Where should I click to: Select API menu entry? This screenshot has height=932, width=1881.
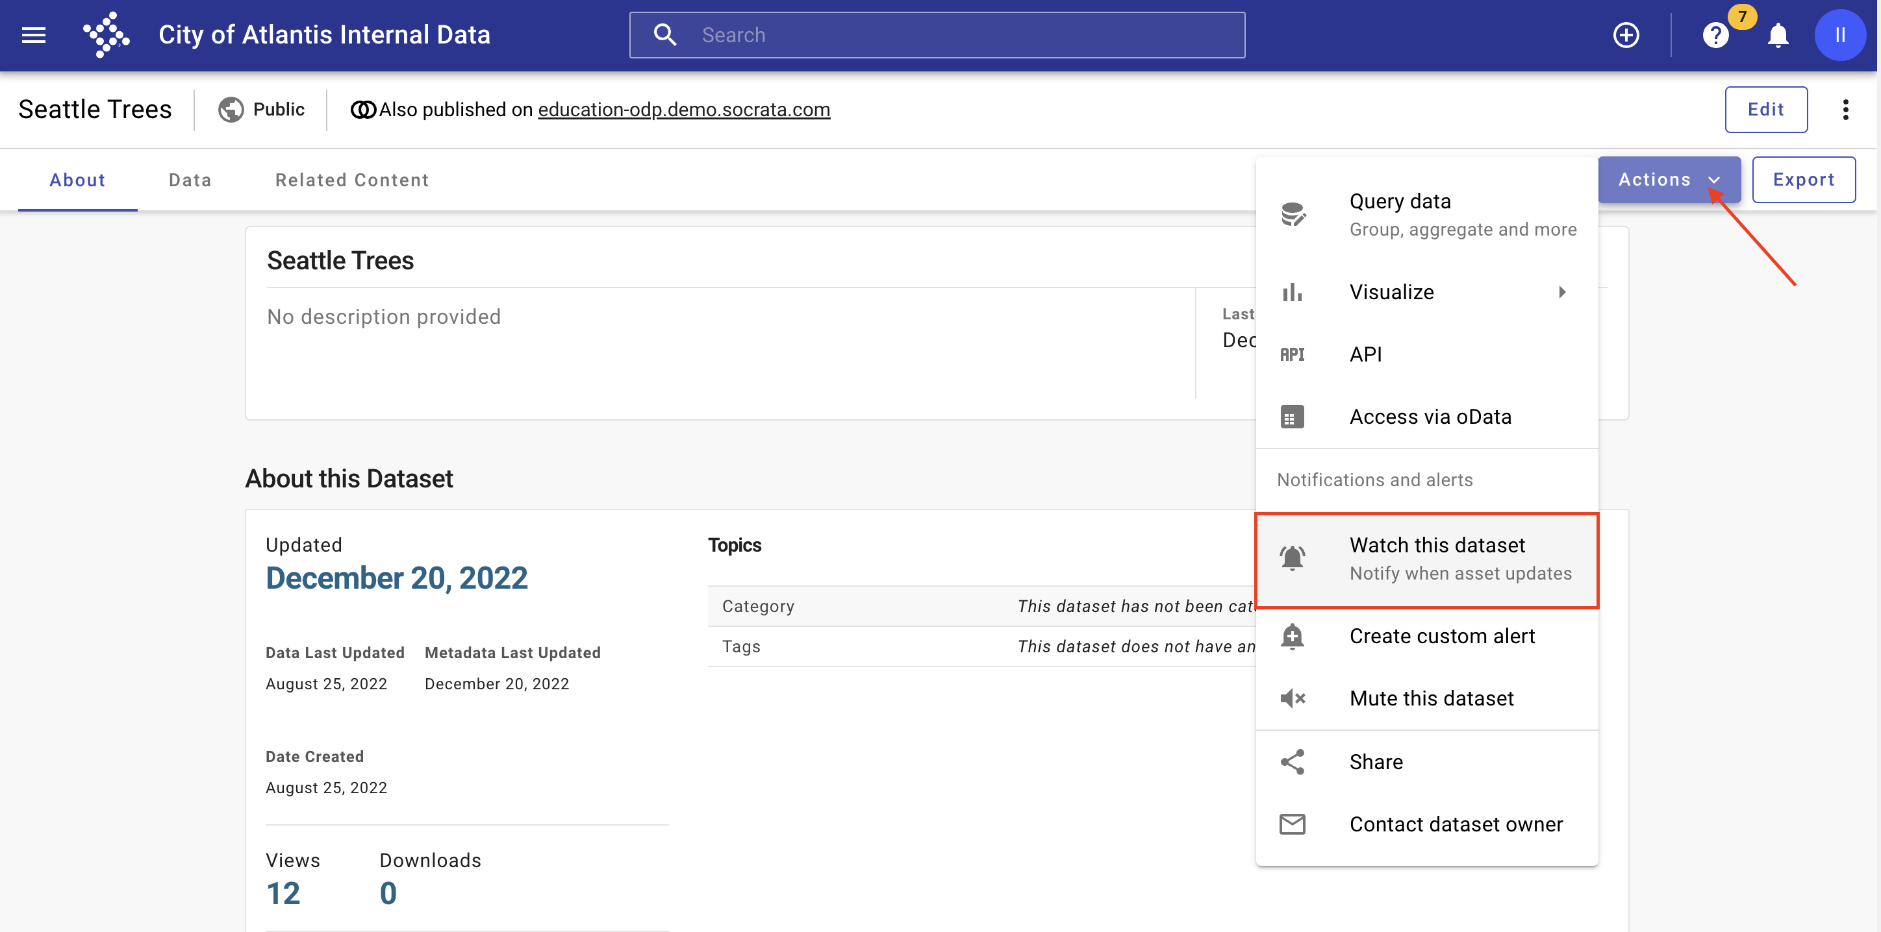[x=1427, y=355]
